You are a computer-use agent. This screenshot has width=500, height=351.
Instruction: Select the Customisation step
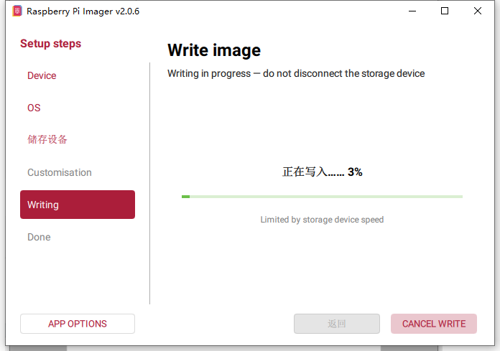coord(60,172)
